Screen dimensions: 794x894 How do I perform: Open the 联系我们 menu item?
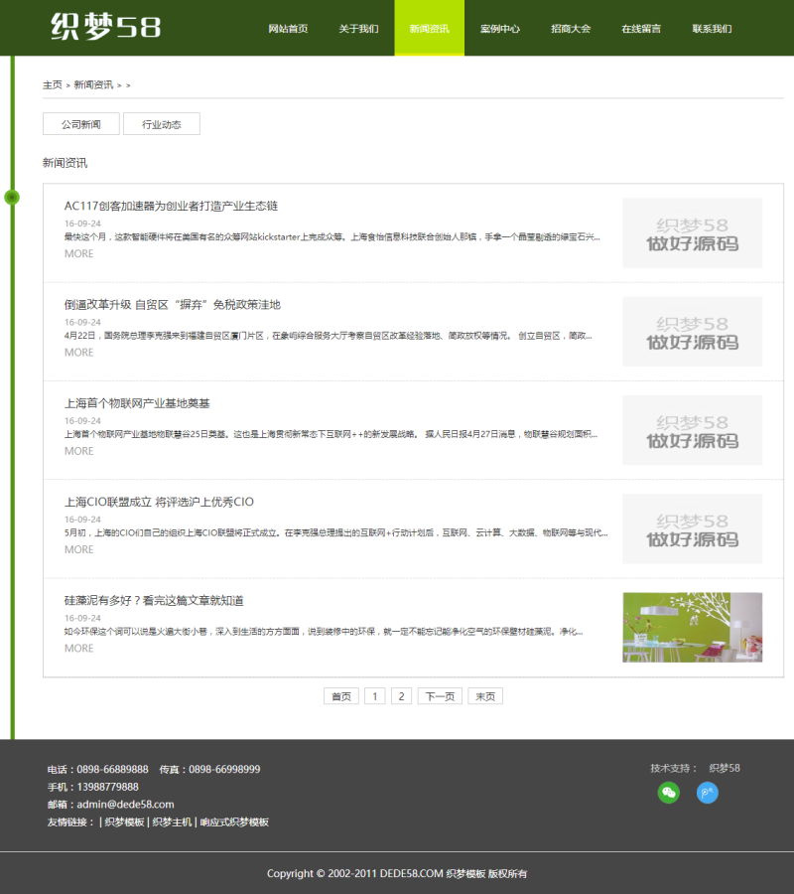coord(712,29)
